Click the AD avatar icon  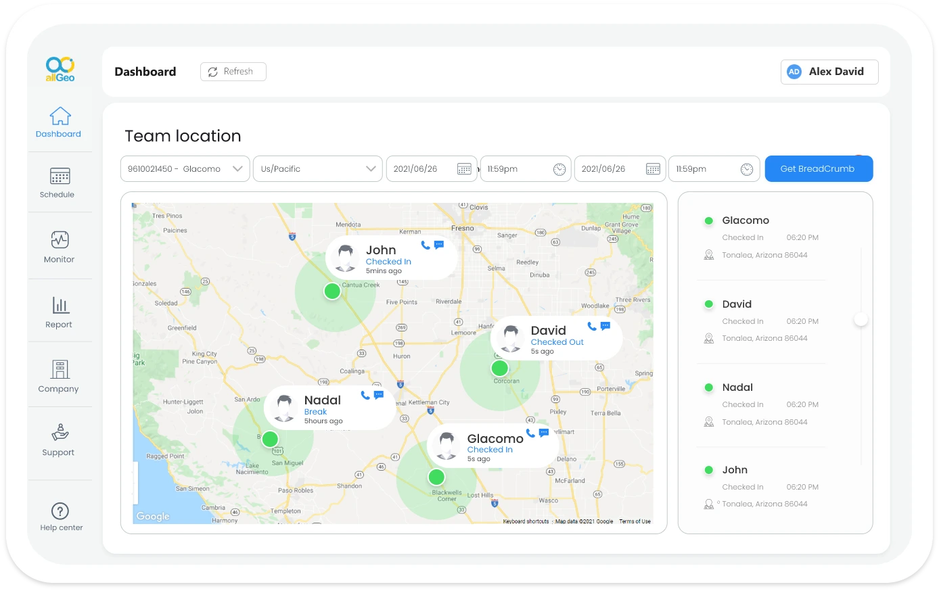coord(794,72)
